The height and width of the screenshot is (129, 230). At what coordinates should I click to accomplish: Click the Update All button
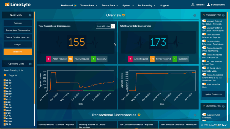click(18, 52)
